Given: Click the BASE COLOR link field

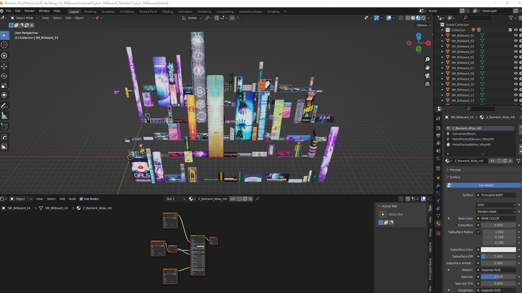Looking at the screenshot, I should (x=496, y=218).
